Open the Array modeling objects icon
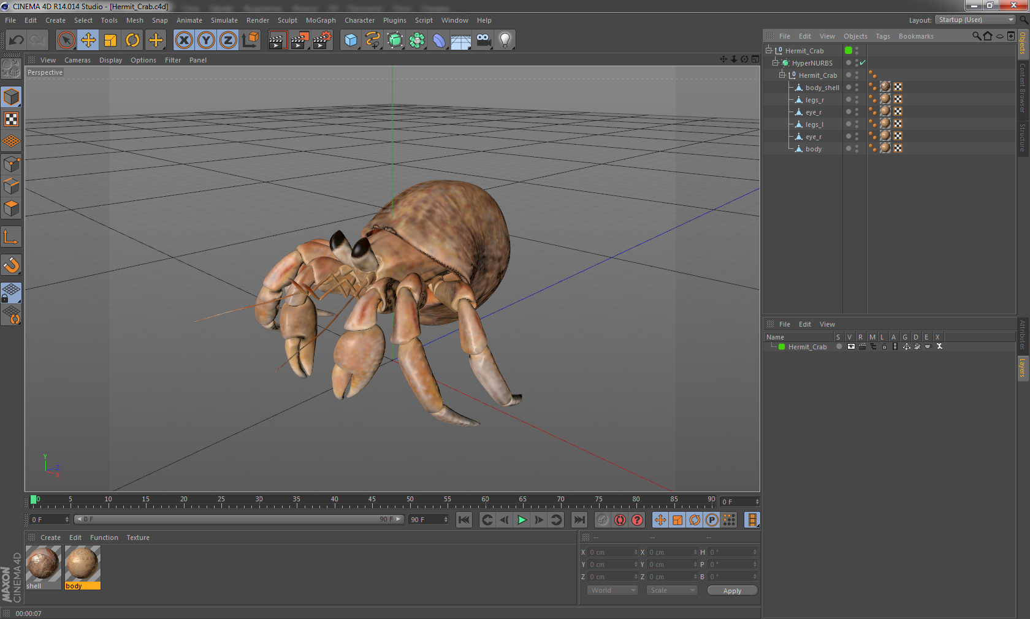 [x=417, y=40]
